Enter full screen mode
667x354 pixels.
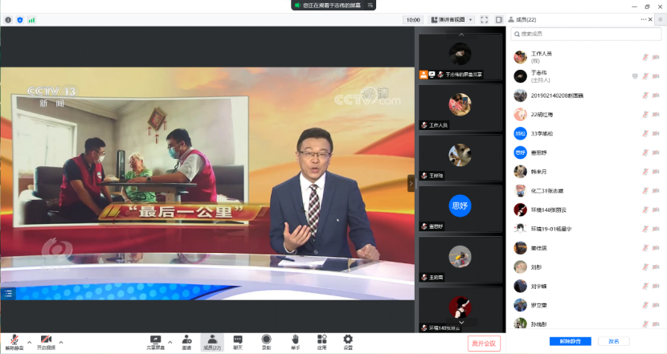485,19
